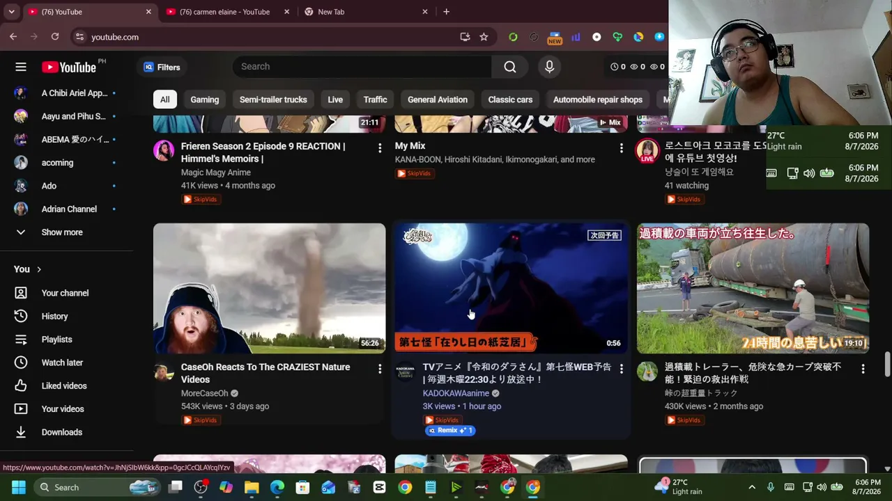Click the page vertical scrollbar thumb

tap(887, 365)
